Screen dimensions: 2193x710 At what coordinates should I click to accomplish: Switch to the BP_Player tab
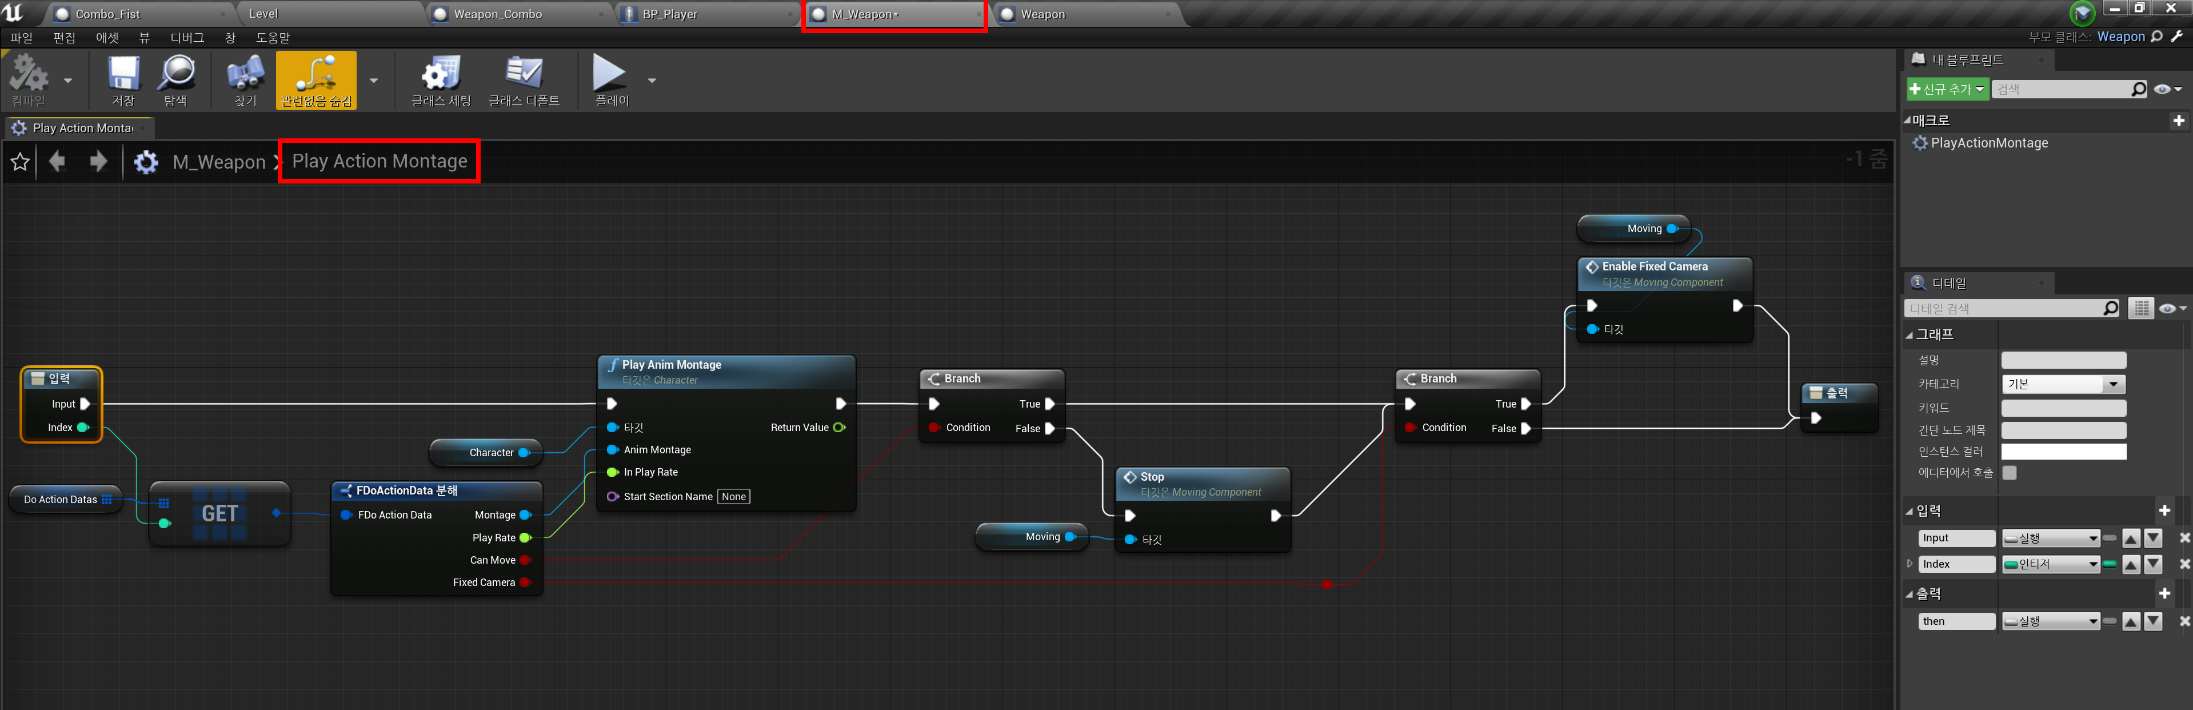coord(669,14)
